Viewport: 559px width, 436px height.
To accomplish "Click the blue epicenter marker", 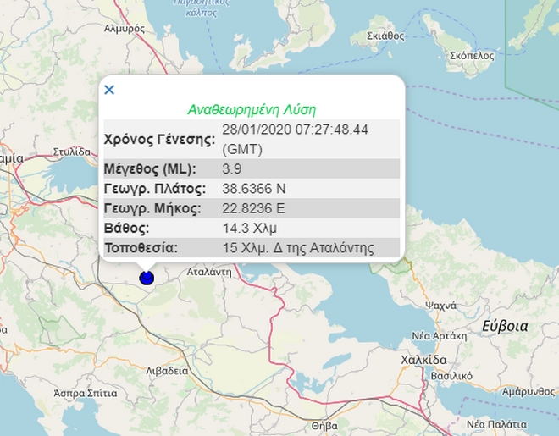I will [147, 277].
